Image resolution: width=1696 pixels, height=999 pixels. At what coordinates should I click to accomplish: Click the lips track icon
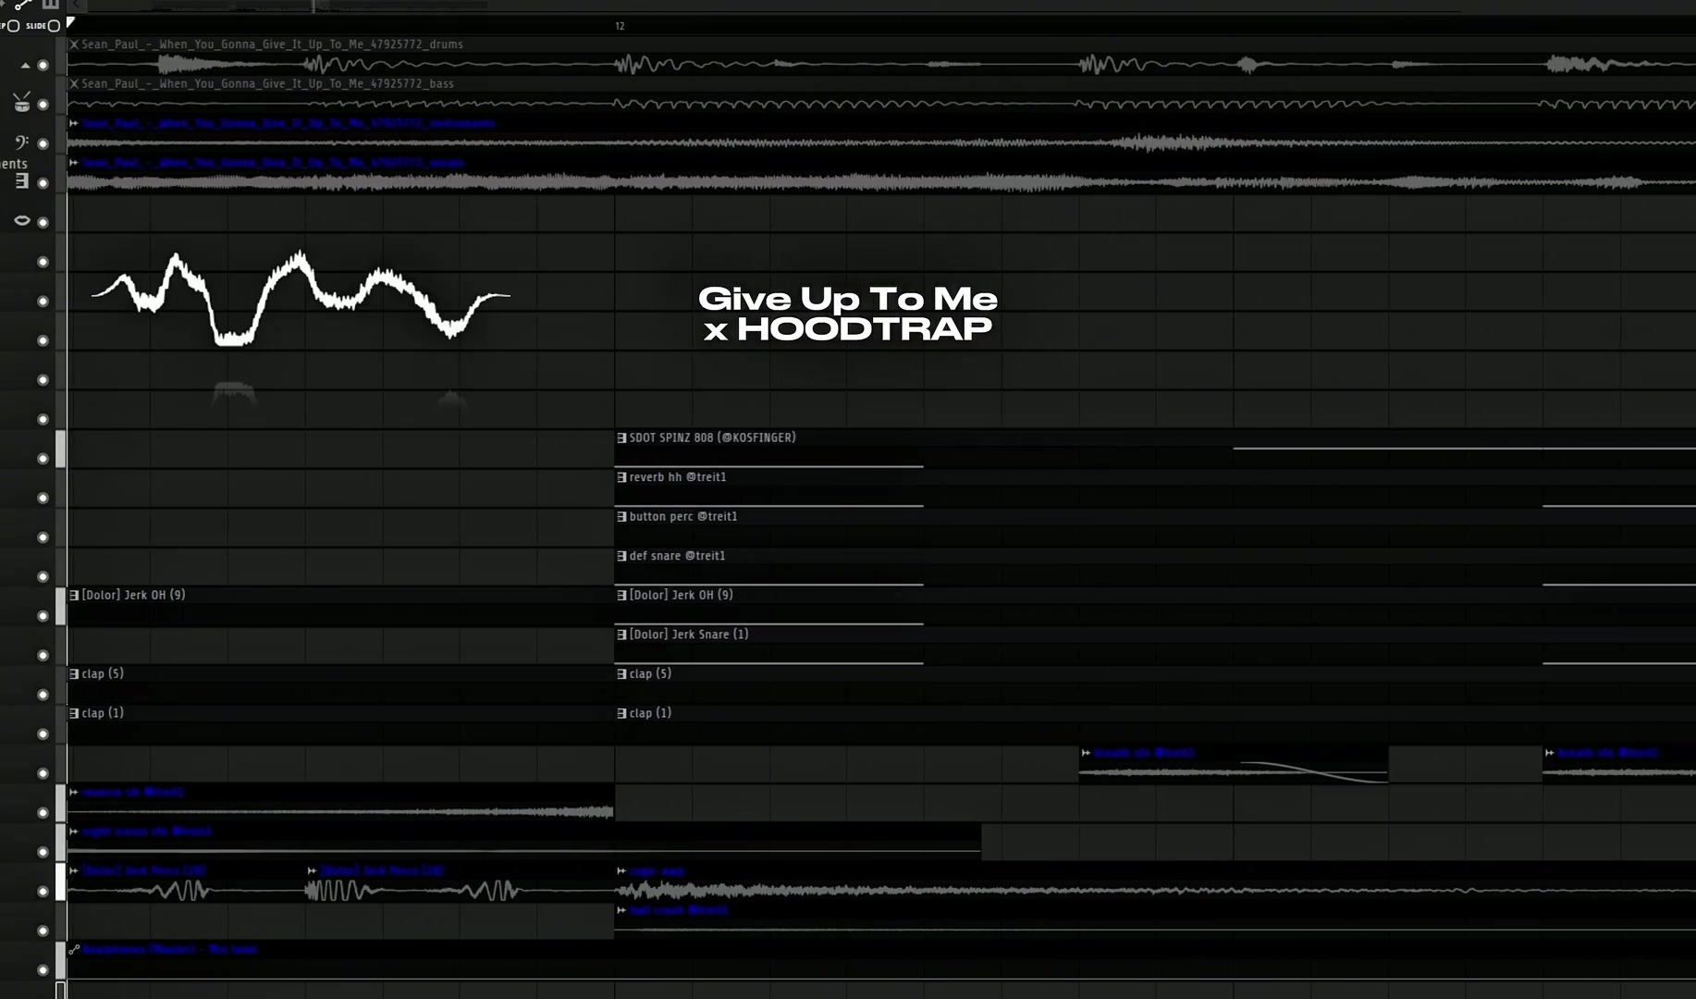click(21, 220)
